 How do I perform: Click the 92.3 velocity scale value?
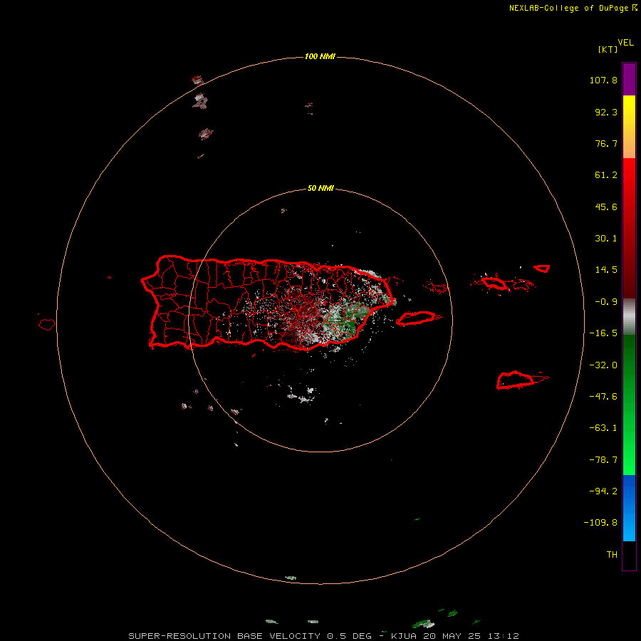click(x=606, y=112)
